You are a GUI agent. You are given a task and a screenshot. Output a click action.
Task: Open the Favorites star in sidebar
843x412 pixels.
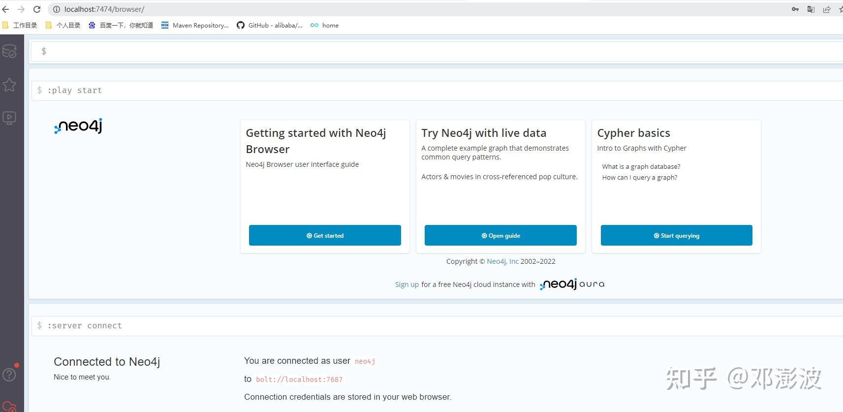10,85
